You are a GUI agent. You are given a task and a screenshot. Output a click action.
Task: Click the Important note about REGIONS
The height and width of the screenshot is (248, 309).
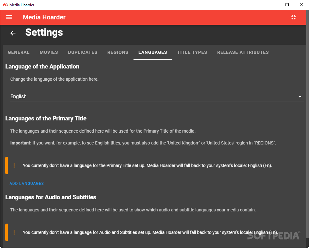pyautogui.click(x=143, y=143)
